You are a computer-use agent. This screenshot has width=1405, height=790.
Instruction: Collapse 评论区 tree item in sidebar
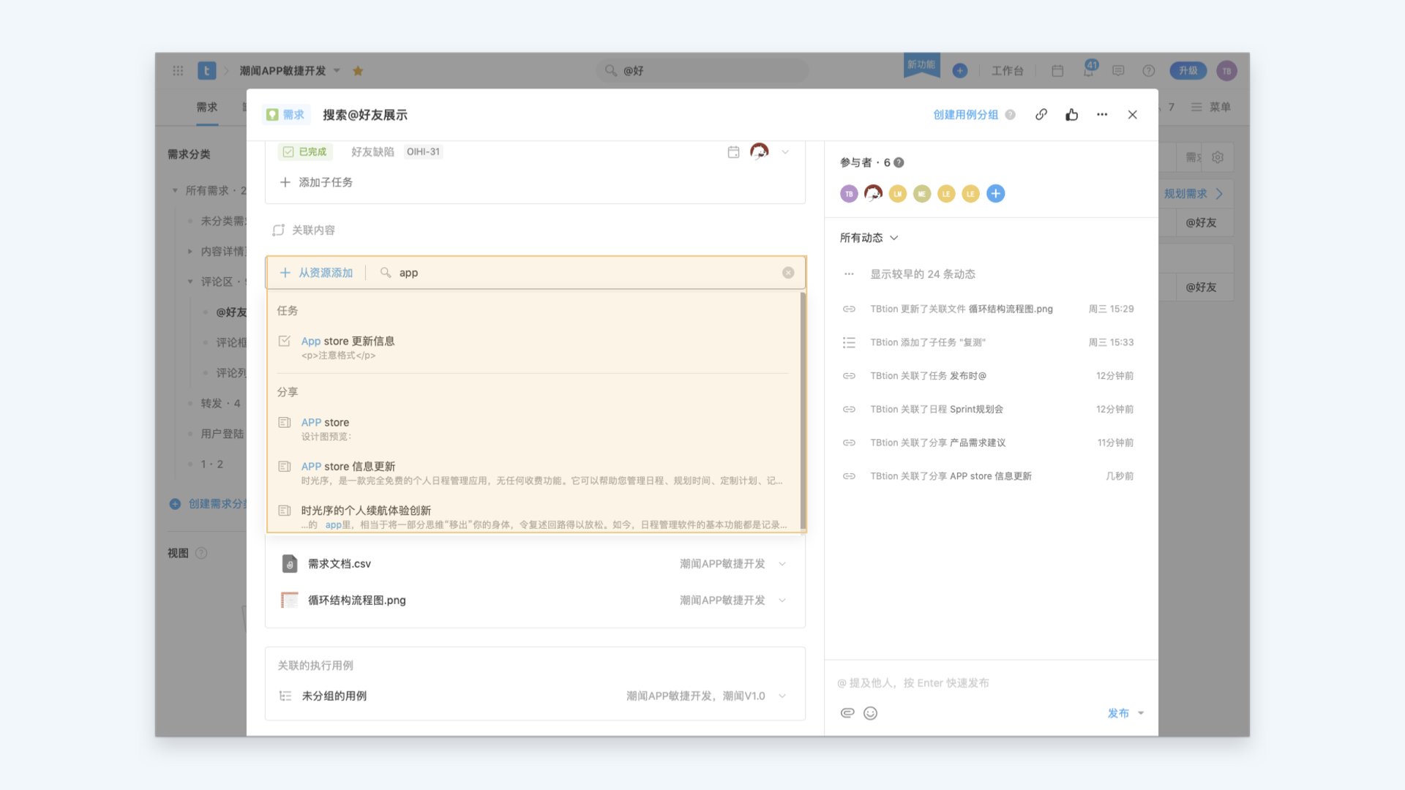pos(190,282)
